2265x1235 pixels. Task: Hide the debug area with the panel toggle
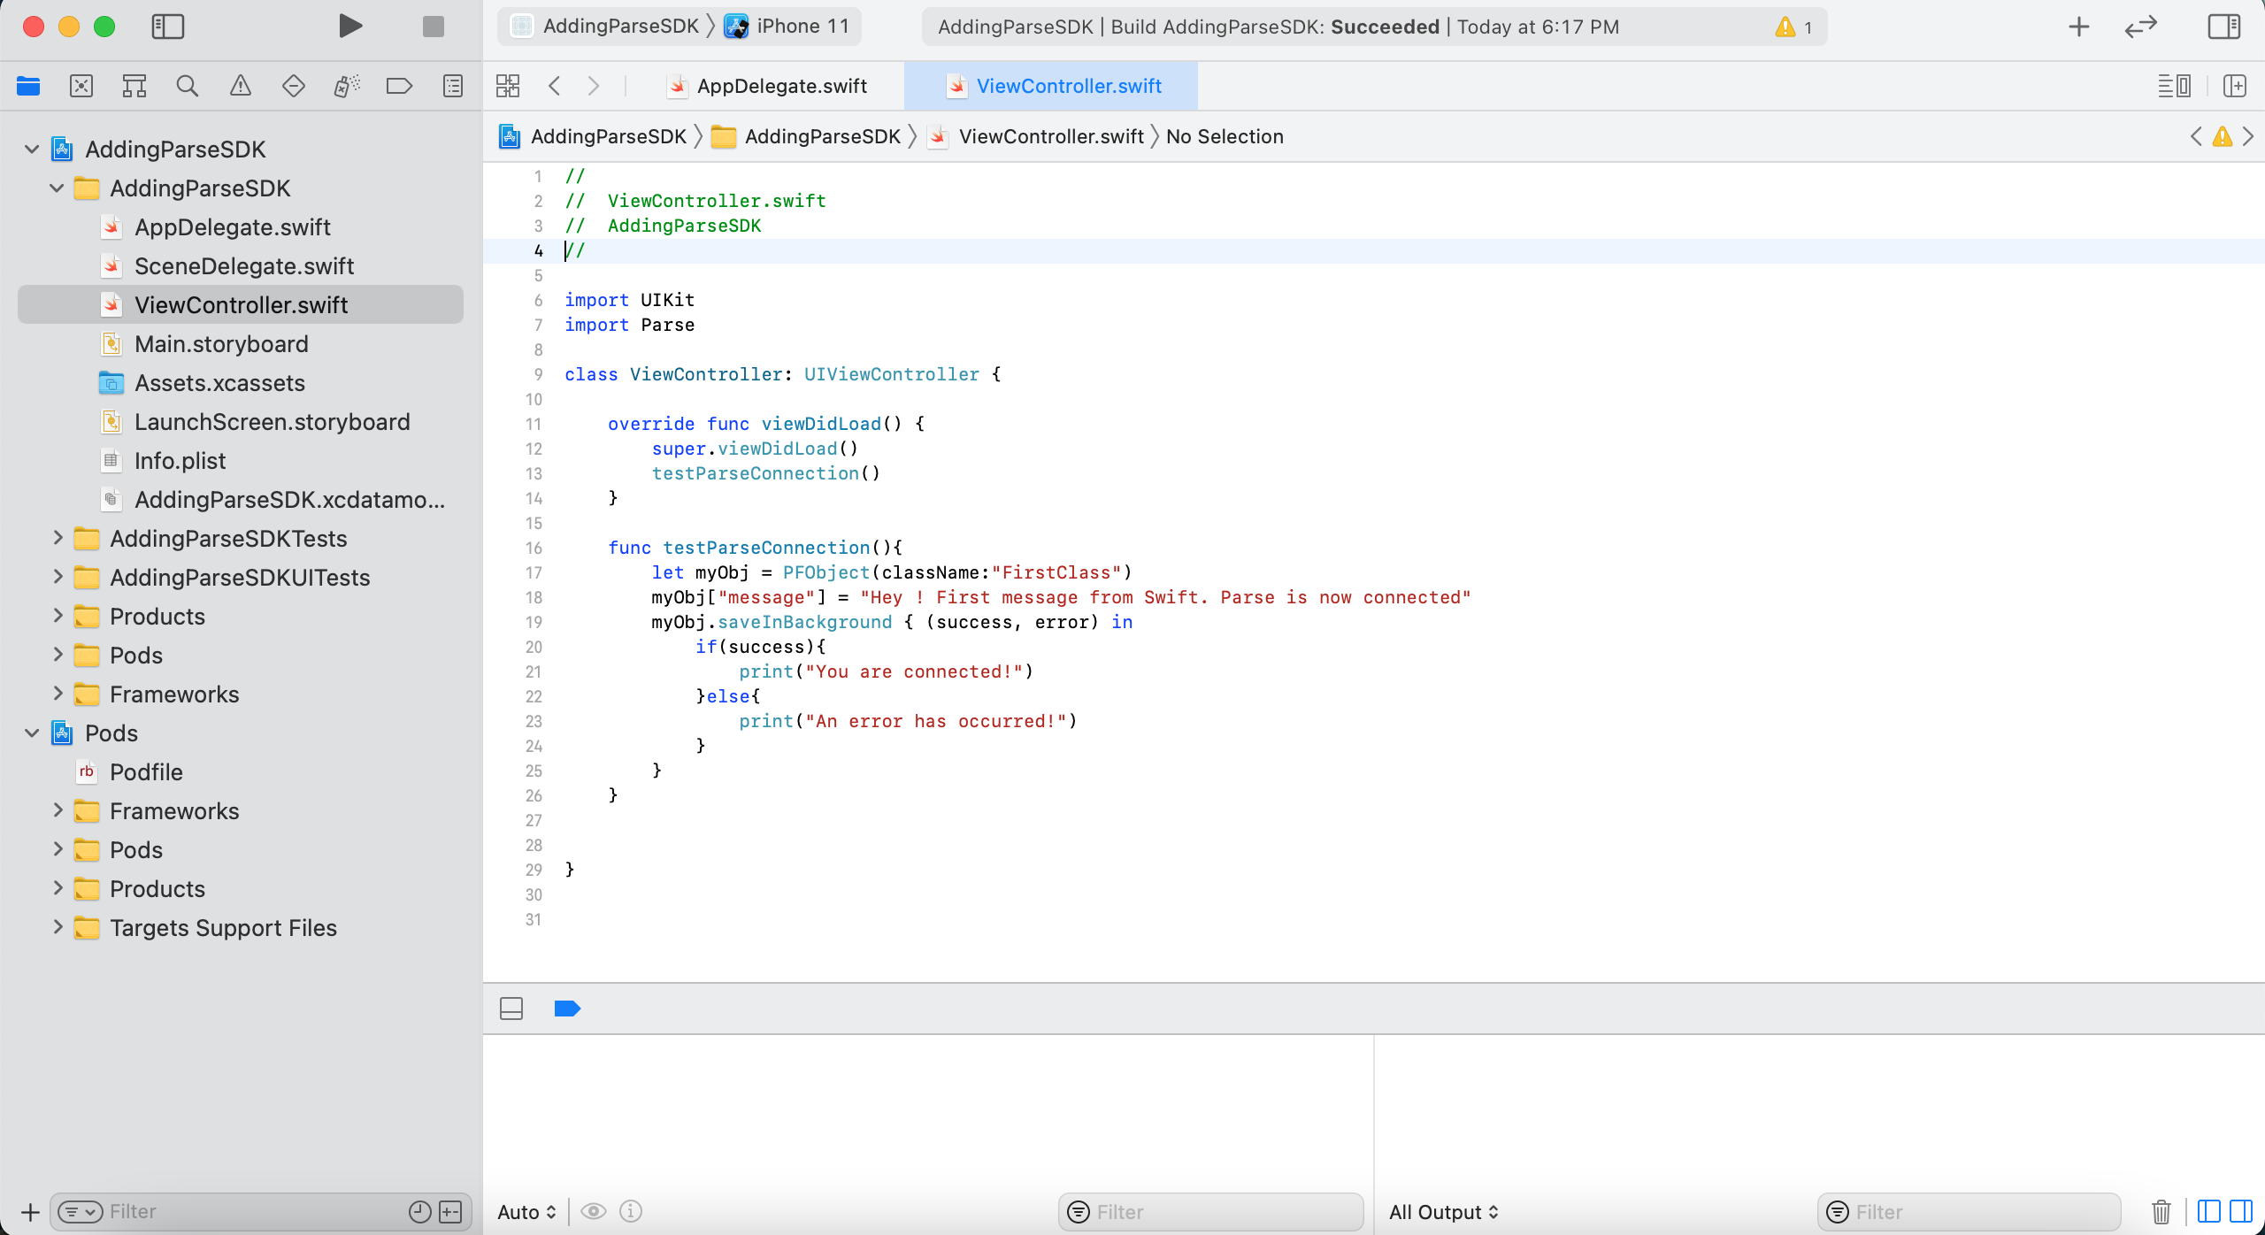[x=511, y=1009]
